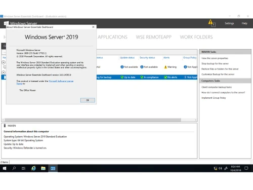
Task: Open taskbar Search magnifier
Action: coord(14,168)
